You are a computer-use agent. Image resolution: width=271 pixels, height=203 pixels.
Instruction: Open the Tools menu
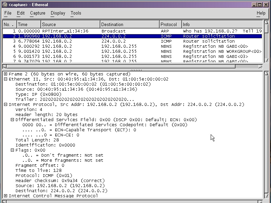(x=76, y=13)
